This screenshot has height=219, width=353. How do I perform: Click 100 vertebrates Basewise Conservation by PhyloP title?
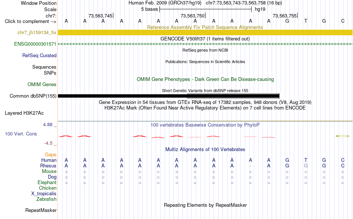pyautogui.click(x=205, y=125)
